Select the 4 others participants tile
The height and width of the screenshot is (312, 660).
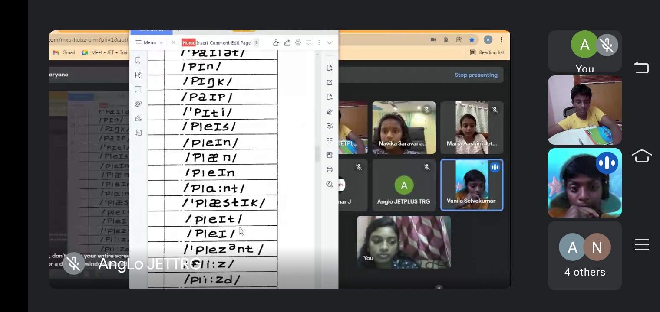tap(584, 256)
